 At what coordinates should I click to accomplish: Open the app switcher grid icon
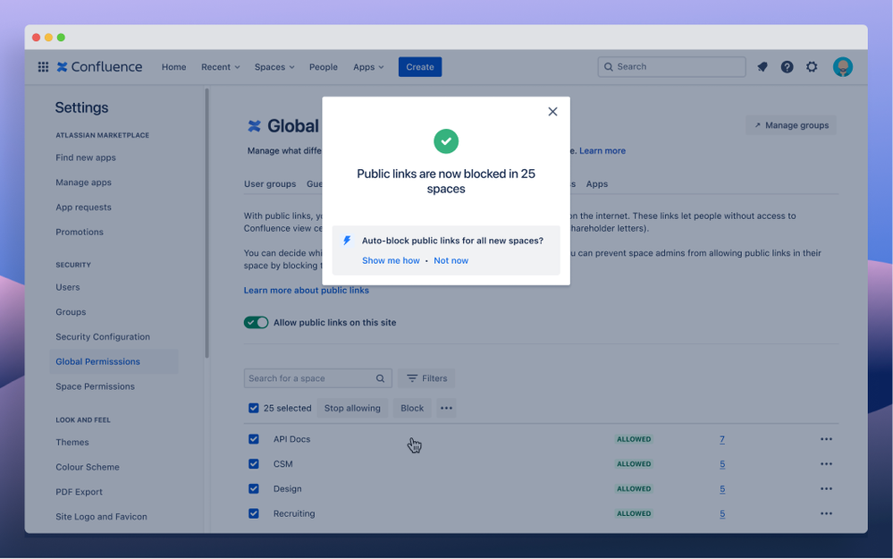(x=43, y=67)
